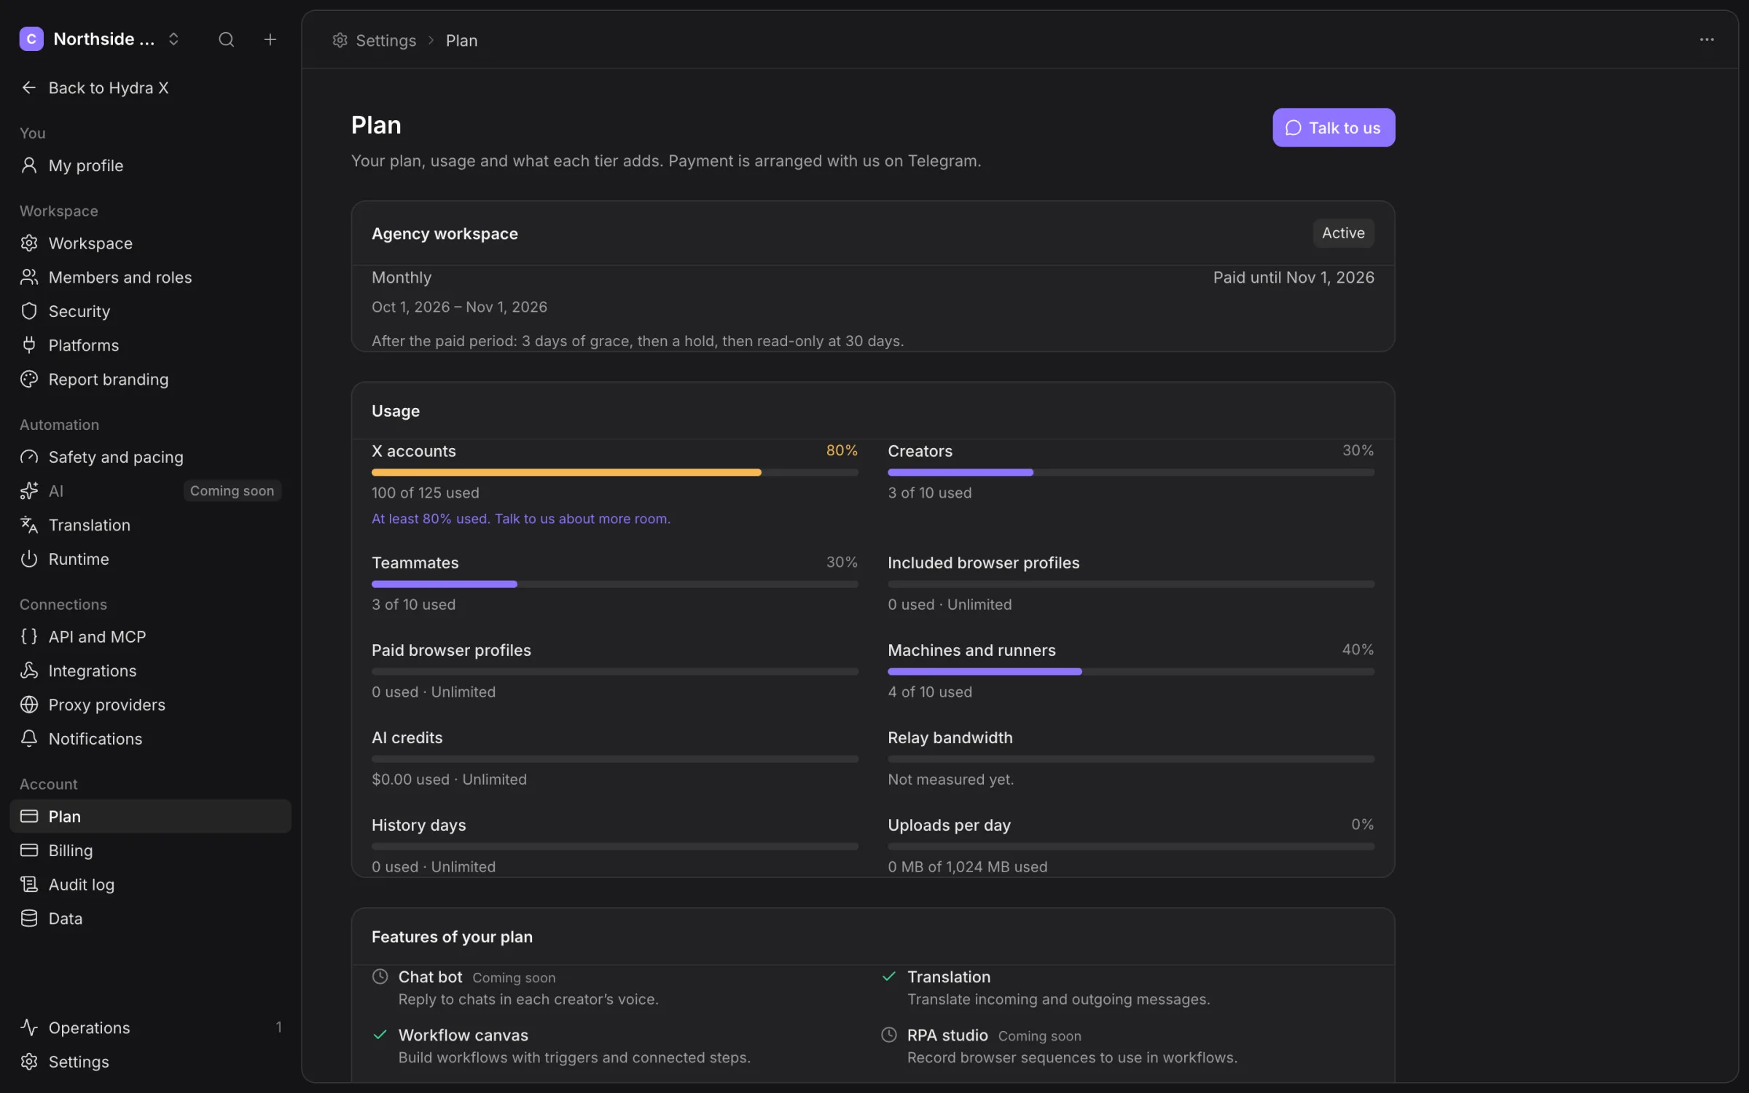1749x1093 pixels.
Task: Click the Chat bot clock icon
Action: [380, 976]
